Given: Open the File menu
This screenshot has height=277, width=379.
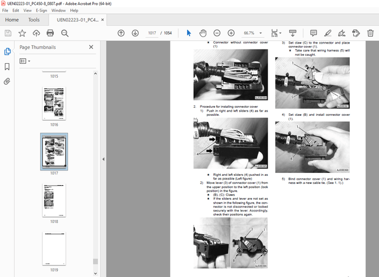Looking at the screenshot, I should [x=5, y=10].
